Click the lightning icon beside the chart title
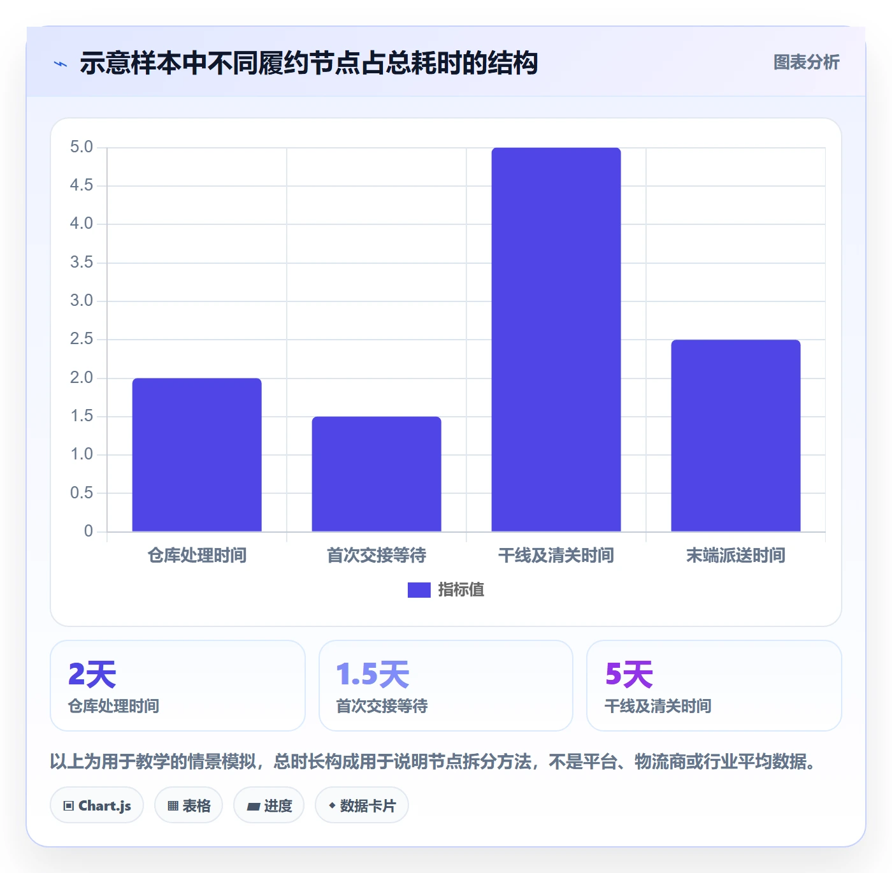The height and width of the screenshot is (873, 892). 61,64
